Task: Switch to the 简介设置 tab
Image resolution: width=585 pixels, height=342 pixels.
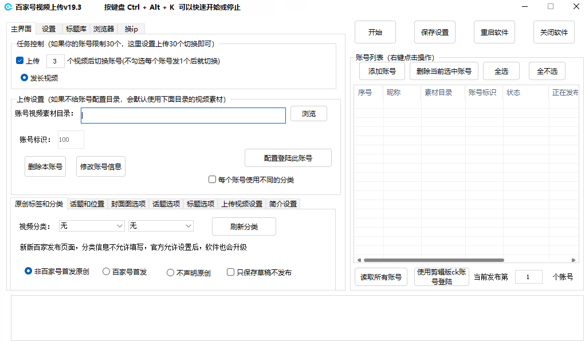Action: click(283, 204)
